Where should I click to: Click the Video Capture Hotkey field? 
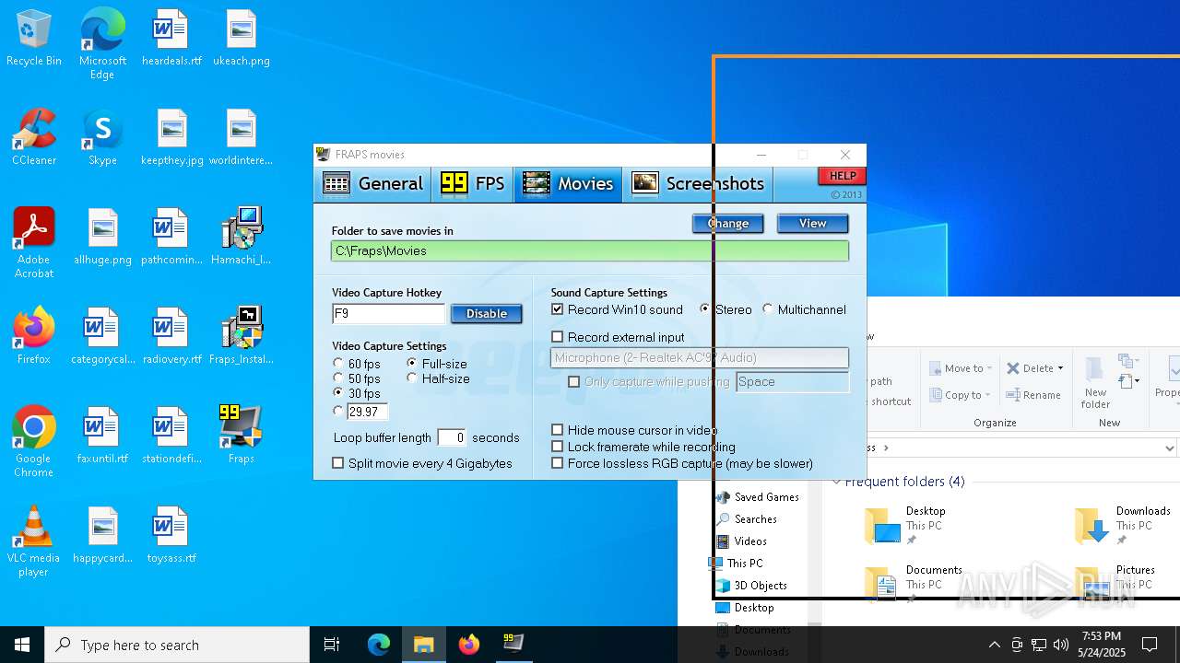tap(388, 314)
